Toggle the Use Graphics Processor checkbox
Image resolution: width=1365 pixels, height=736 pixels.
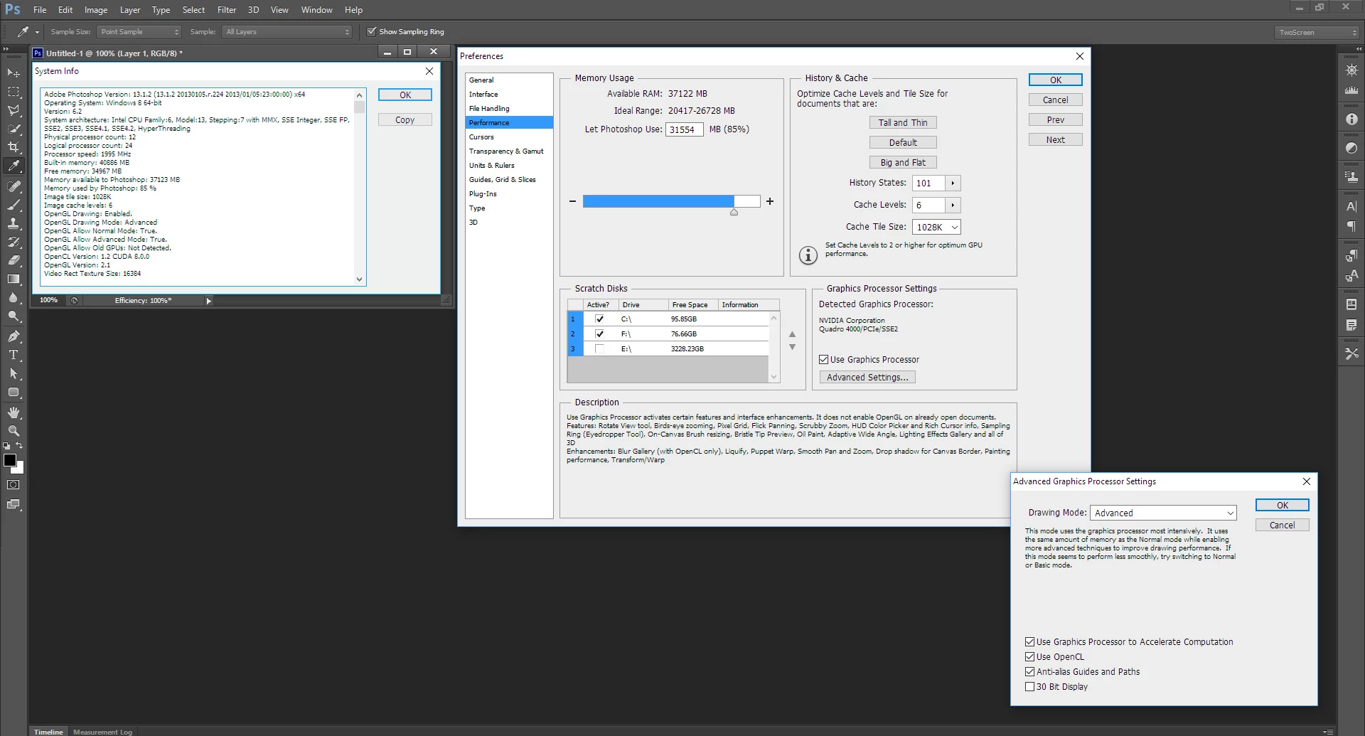[x=823, y=360]
